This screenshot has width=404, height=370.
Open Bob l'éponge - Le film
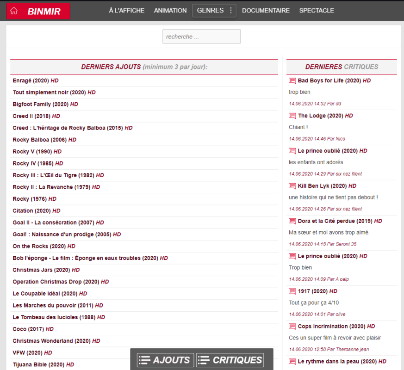tap(90, 258)
